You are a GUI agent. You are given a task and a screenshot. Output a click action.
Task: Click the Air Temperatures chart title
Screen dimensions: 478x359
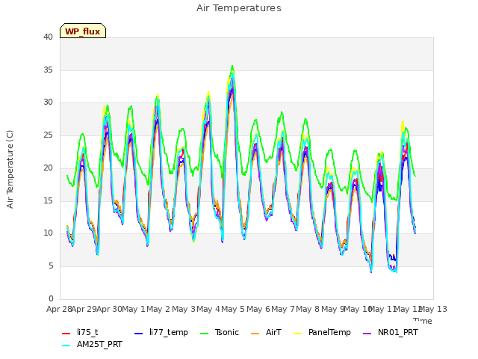point(239,8)
